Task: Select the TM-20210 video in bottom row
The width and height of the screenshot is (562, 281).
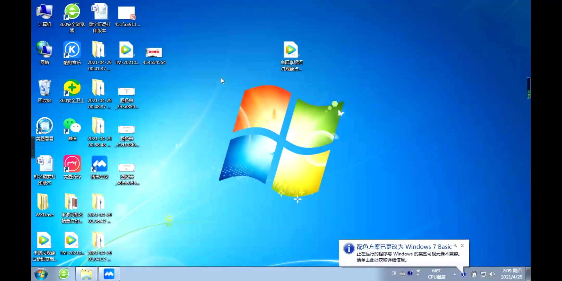Action: tap(72, 243)
